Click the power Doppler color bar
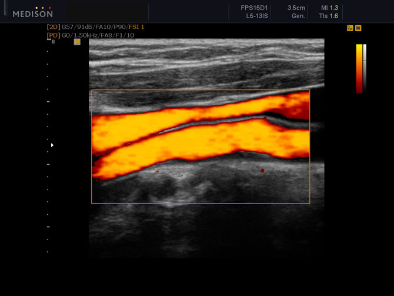 click(359, 69)
